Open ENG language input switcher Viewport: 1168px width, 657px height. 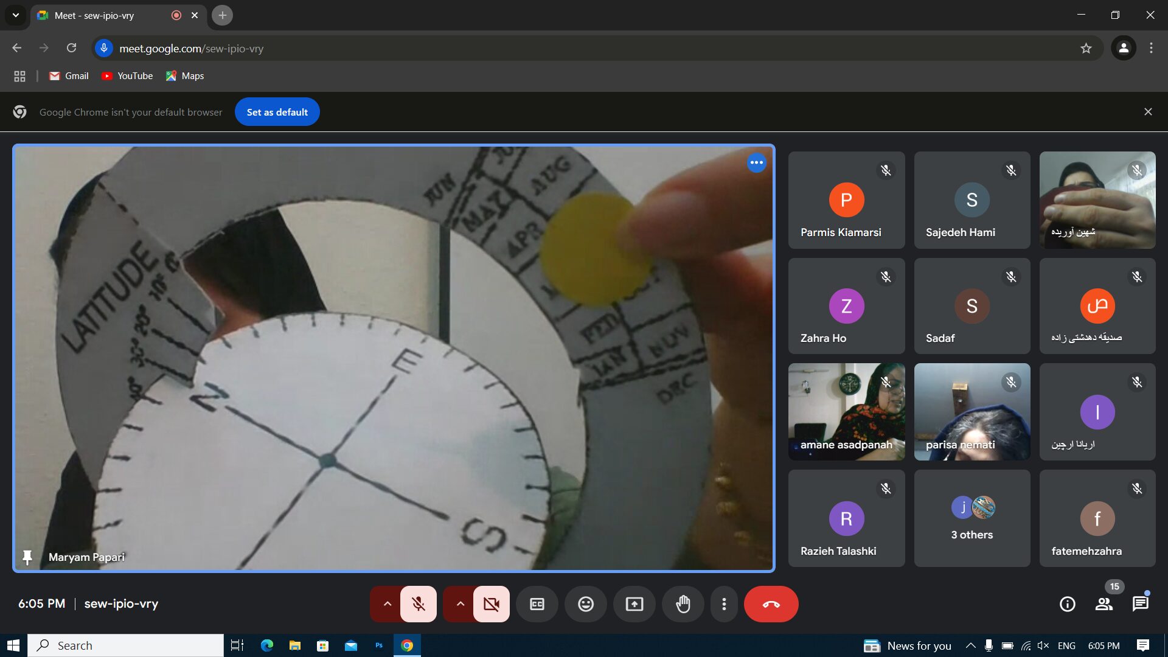1066,645
